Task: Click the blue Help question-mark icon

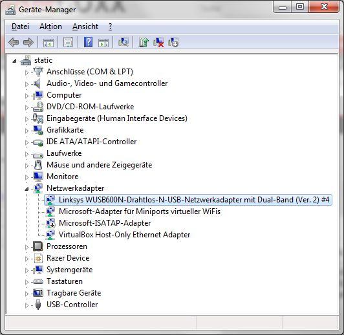Action: tap(88, 42)
